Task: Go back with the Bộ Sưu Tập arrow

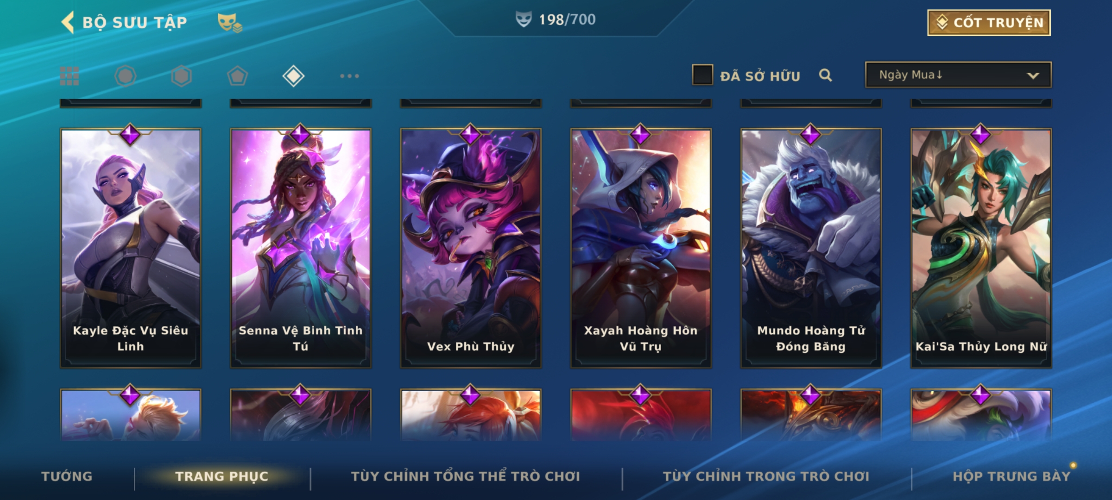Action: coord(68,22)
